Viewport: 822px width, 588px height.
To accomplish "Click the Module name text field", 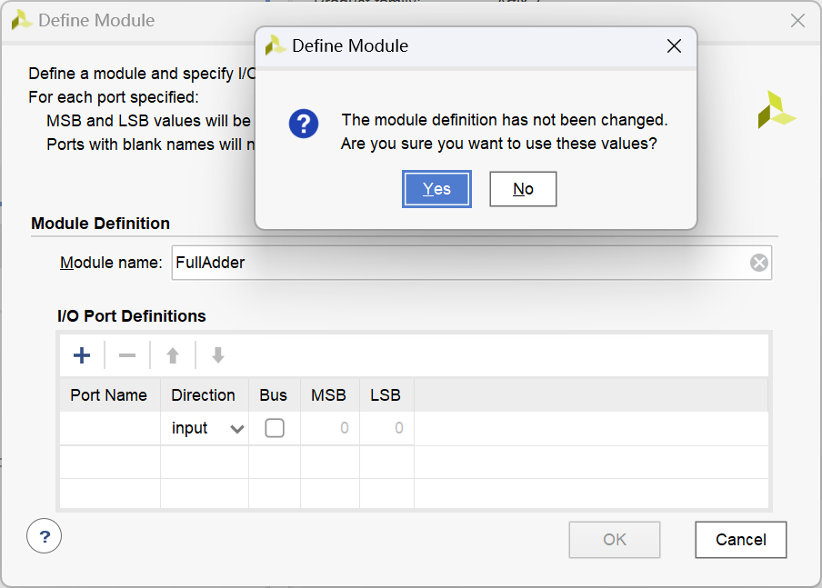I will pos(455,263).
